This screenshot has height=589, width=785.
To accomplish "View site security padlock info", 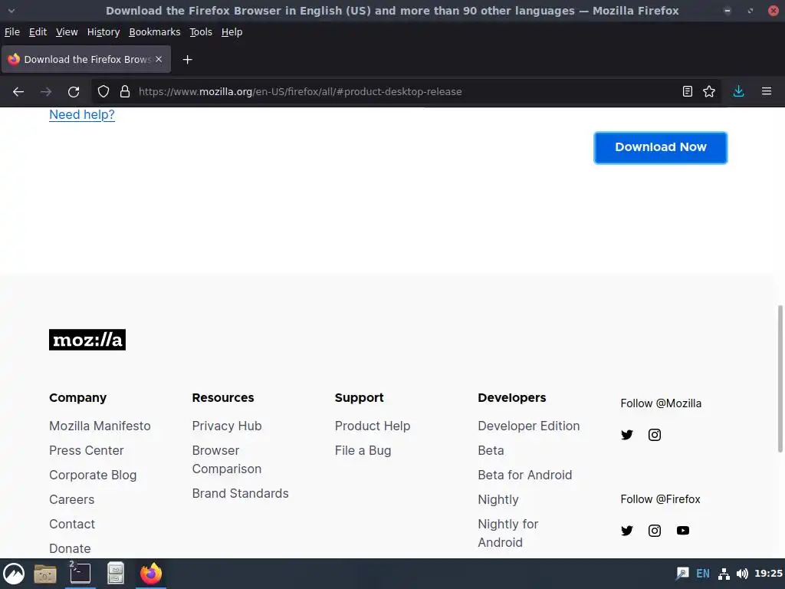I will tap(125, 92).
